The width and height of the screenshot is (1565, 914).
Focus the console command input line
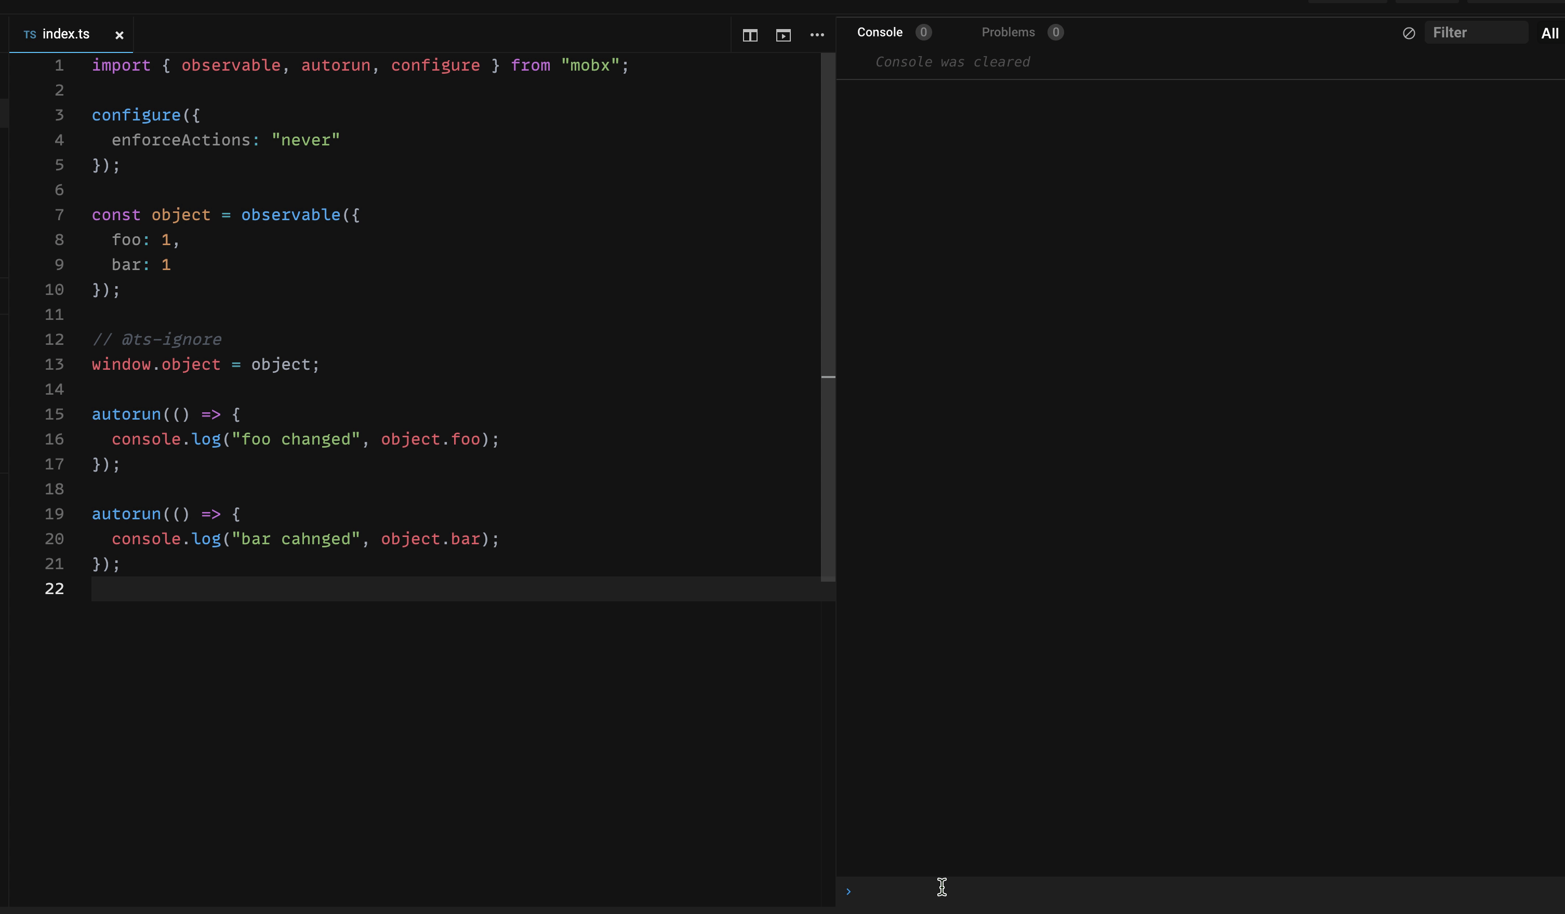1180,892
